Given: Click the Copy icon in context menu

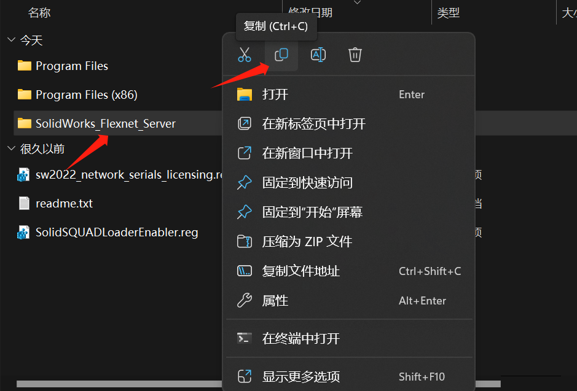Looking at the screenshot, I should pos(281,55).
